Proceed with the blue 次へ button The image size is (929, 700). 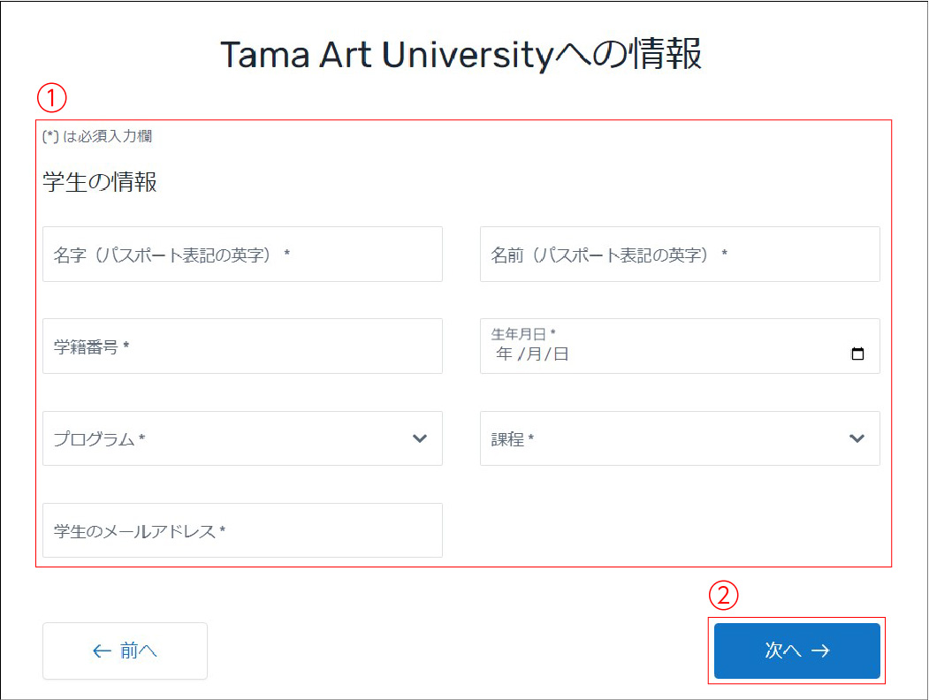pos(796,651)
